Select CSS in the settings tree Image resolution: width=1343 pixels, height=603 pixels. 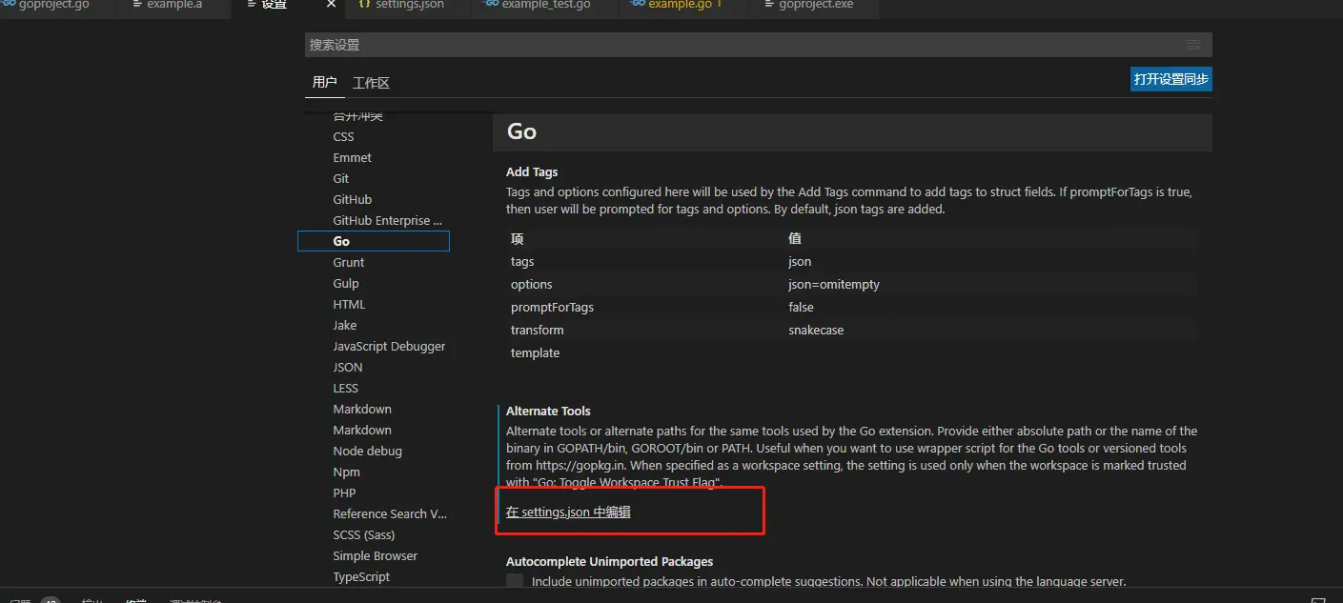[343, 137]
